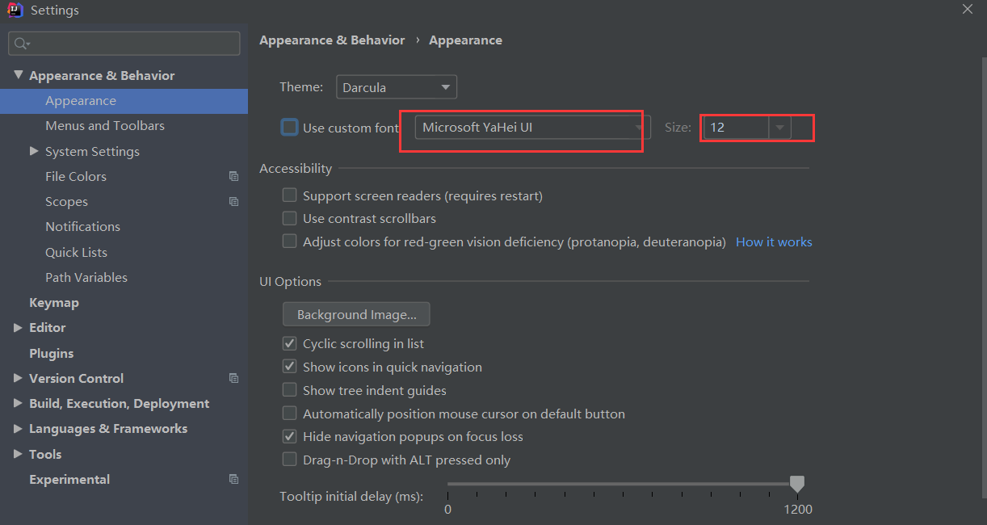The image size is (987, 525).
Task: Click the project-level icon beside File Colors
Action: (x=233, y=176)
